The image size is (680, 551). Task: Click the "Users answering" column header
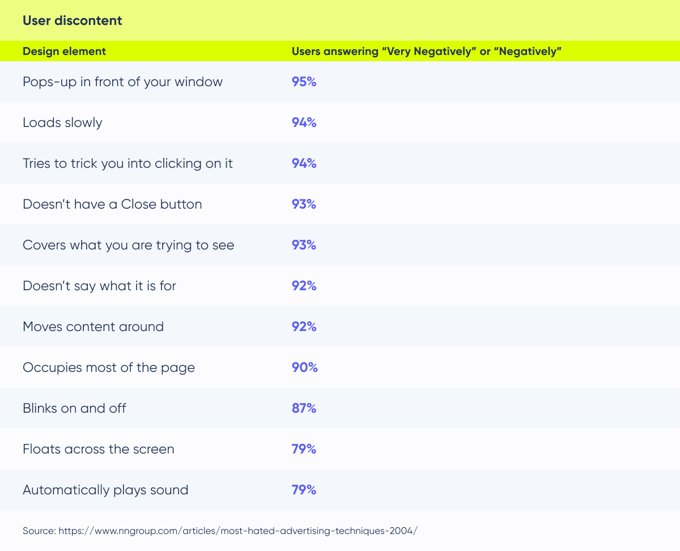(x=426, y=51)
